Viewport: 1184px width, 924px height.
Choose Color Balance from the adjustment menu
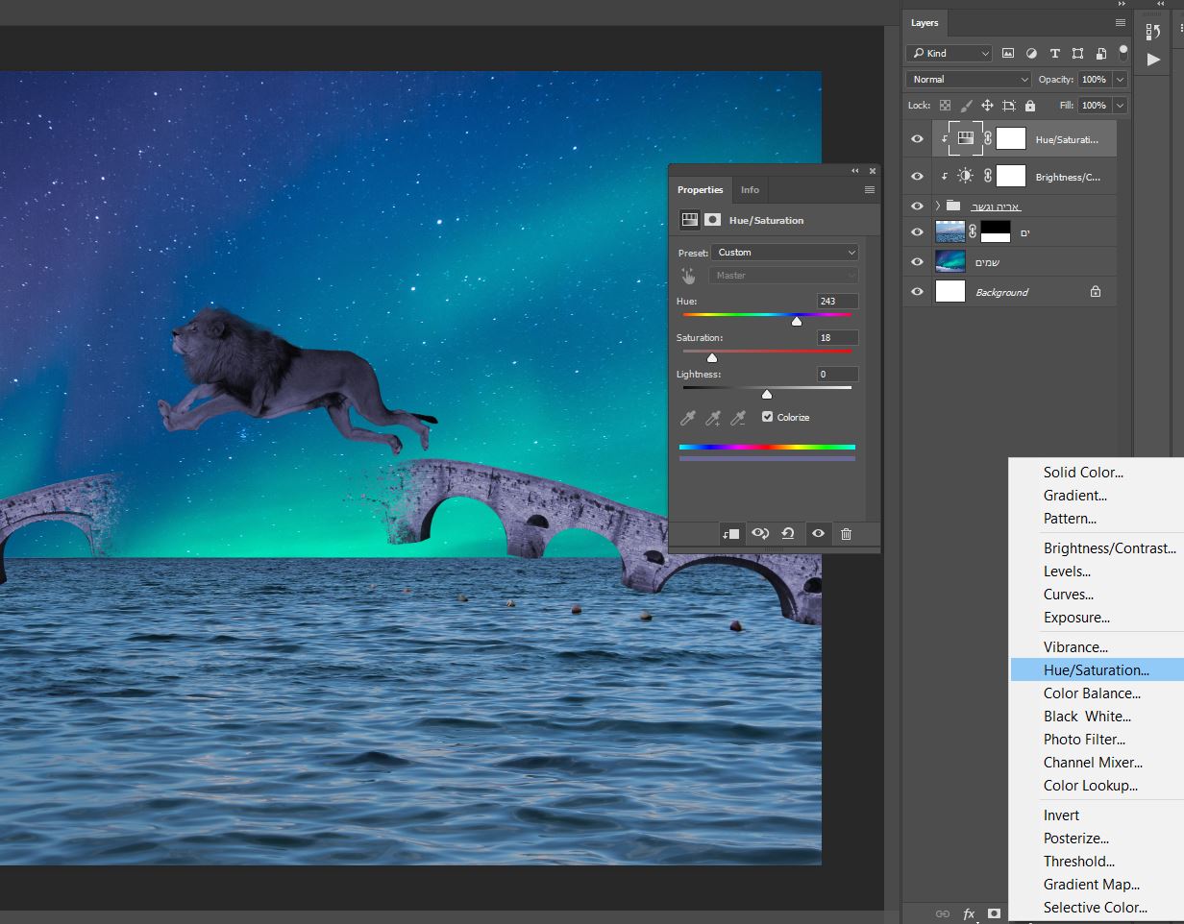click(1092, 693)
